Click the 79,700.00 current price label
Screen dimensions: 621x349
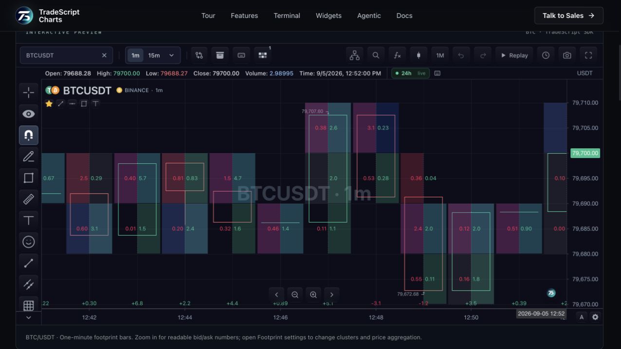click(x=585, y=153)
